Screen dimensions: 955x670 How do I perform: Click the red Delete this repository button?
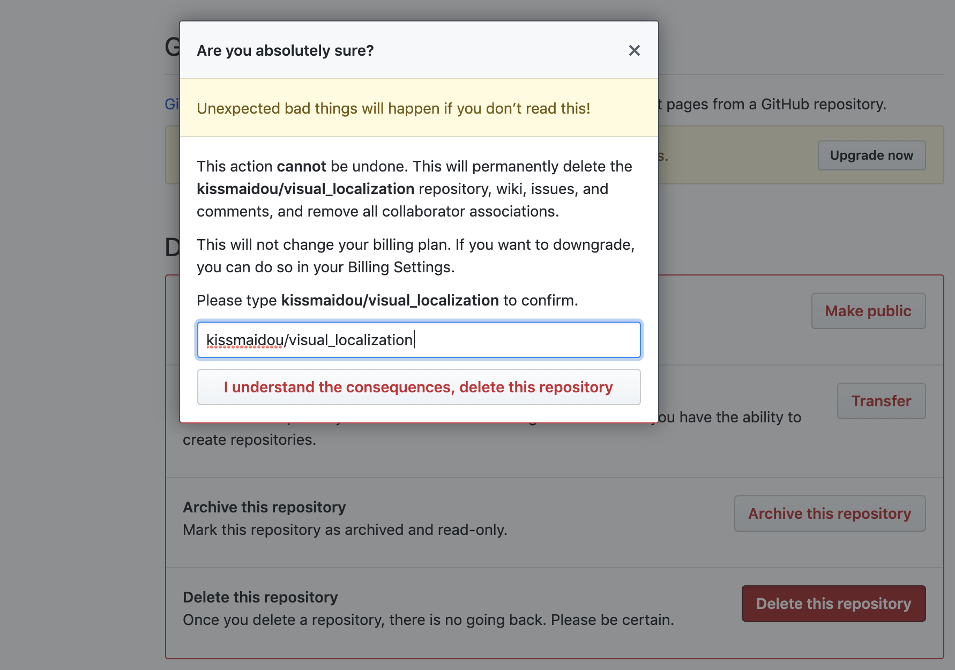pos(833,604)
